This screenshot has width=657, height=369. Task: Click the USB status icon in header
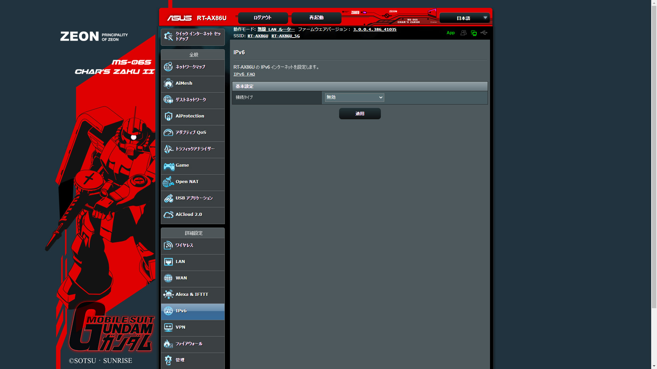(x=484, y=33)
